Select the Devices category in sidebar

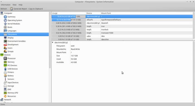click(7, 55)
